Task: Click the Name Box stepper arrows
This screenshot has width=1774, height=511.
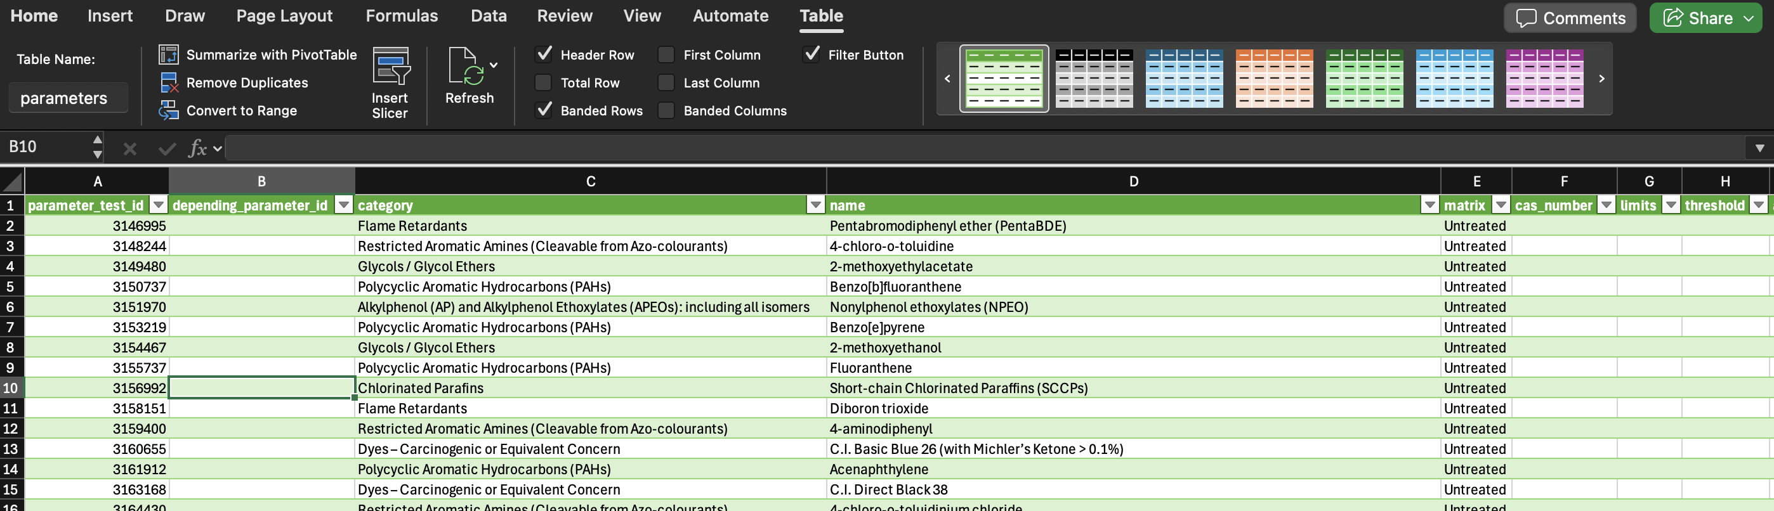Action: click(x=97, y=147)
